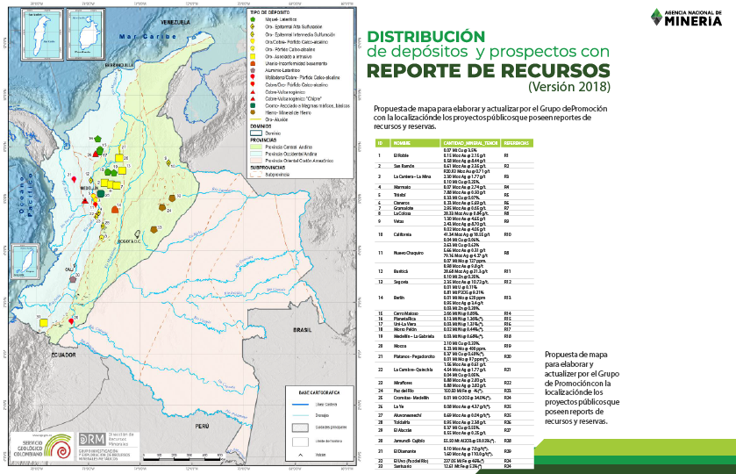Screen dimensions: 736x474
Task: Click the R10 reference cell
Action: (x=507, y=234)
